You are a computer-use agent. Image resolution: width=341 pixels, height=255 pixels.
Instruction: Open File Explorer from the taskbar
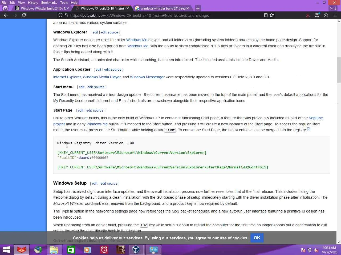click(x=54, y=250)
